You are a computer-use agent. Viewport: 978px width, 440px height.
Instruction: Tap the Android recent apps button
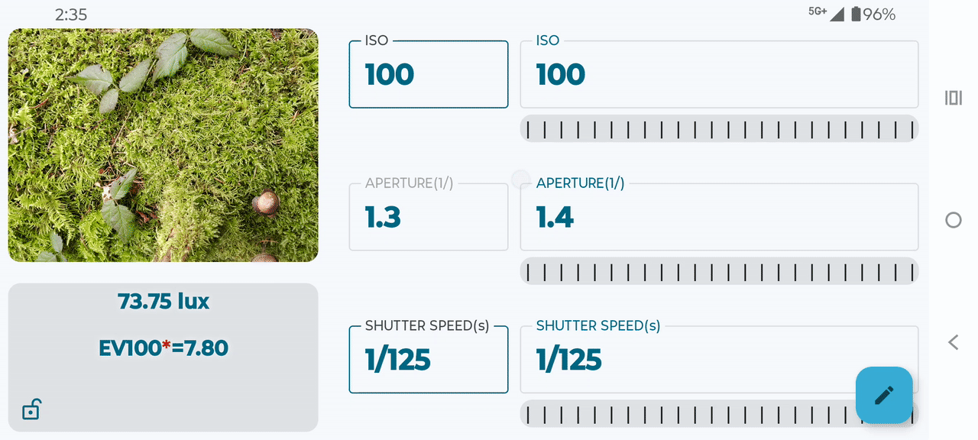click(953, 98)
